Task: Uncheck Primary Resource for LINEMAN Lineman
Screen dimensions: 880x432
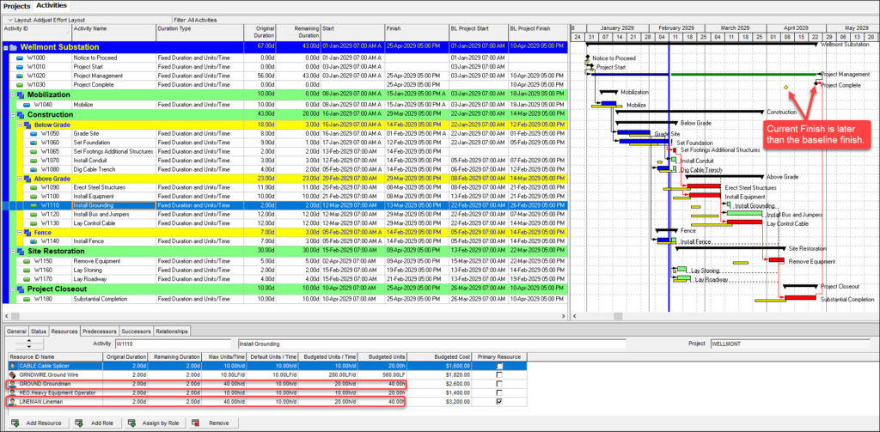Action: [499, 401]
